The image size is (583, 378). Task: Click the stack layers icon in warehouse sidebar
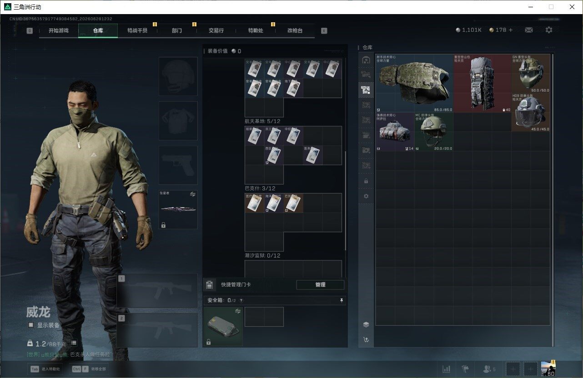(x=366, y=324)
